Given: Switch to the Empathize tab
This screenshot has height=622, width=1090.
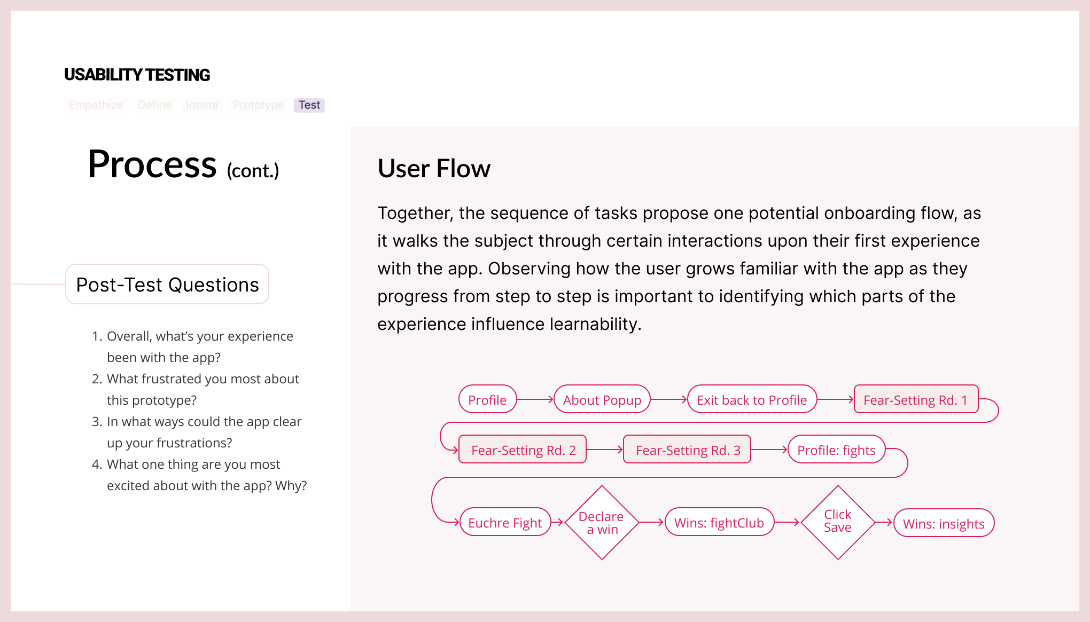Looking at the screenshot, I should [x=96, y=105].
